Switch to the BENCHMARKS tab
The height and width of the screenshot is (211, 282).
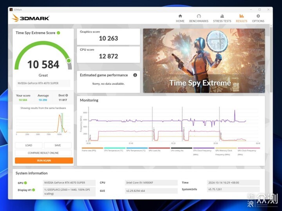(x=199, y=18)
